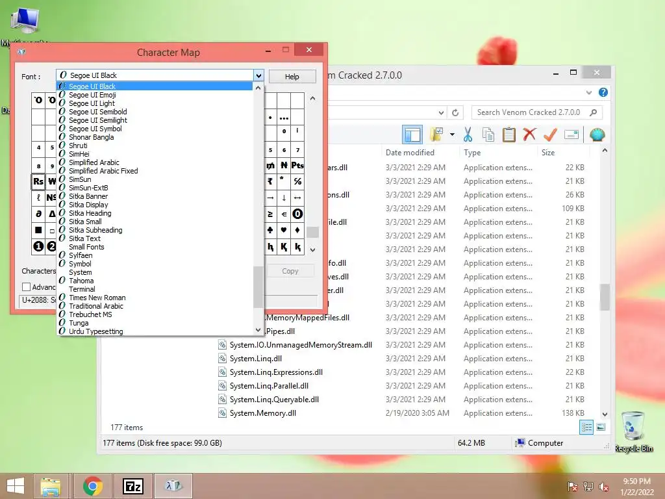Click folder options icon in Explorer toolbar
The height and width of the screenshot is (499, 665).
pos(436,134)
